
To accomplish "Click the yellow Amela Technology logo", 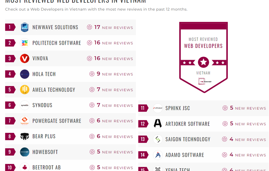I will click(25, 90).
